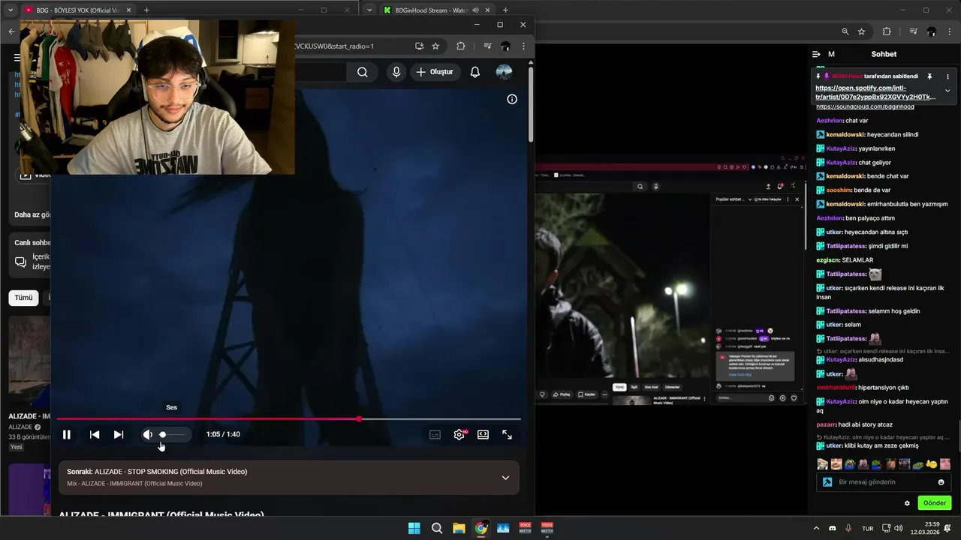Skip to previous video in player

coord(95,434)
